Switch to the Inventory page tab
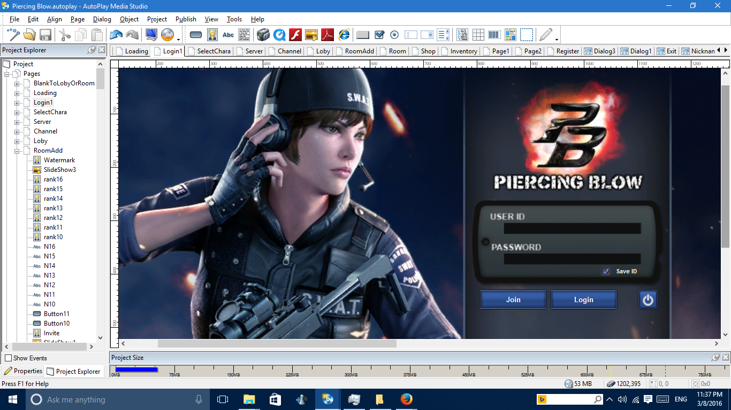Viewport: 731px width, 410px height. pos(460,51)
